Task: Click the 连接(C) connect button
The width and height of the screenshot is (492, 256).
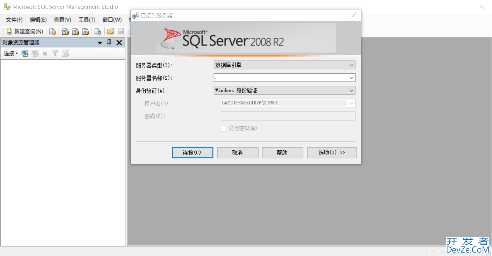Action: point(192,153)
